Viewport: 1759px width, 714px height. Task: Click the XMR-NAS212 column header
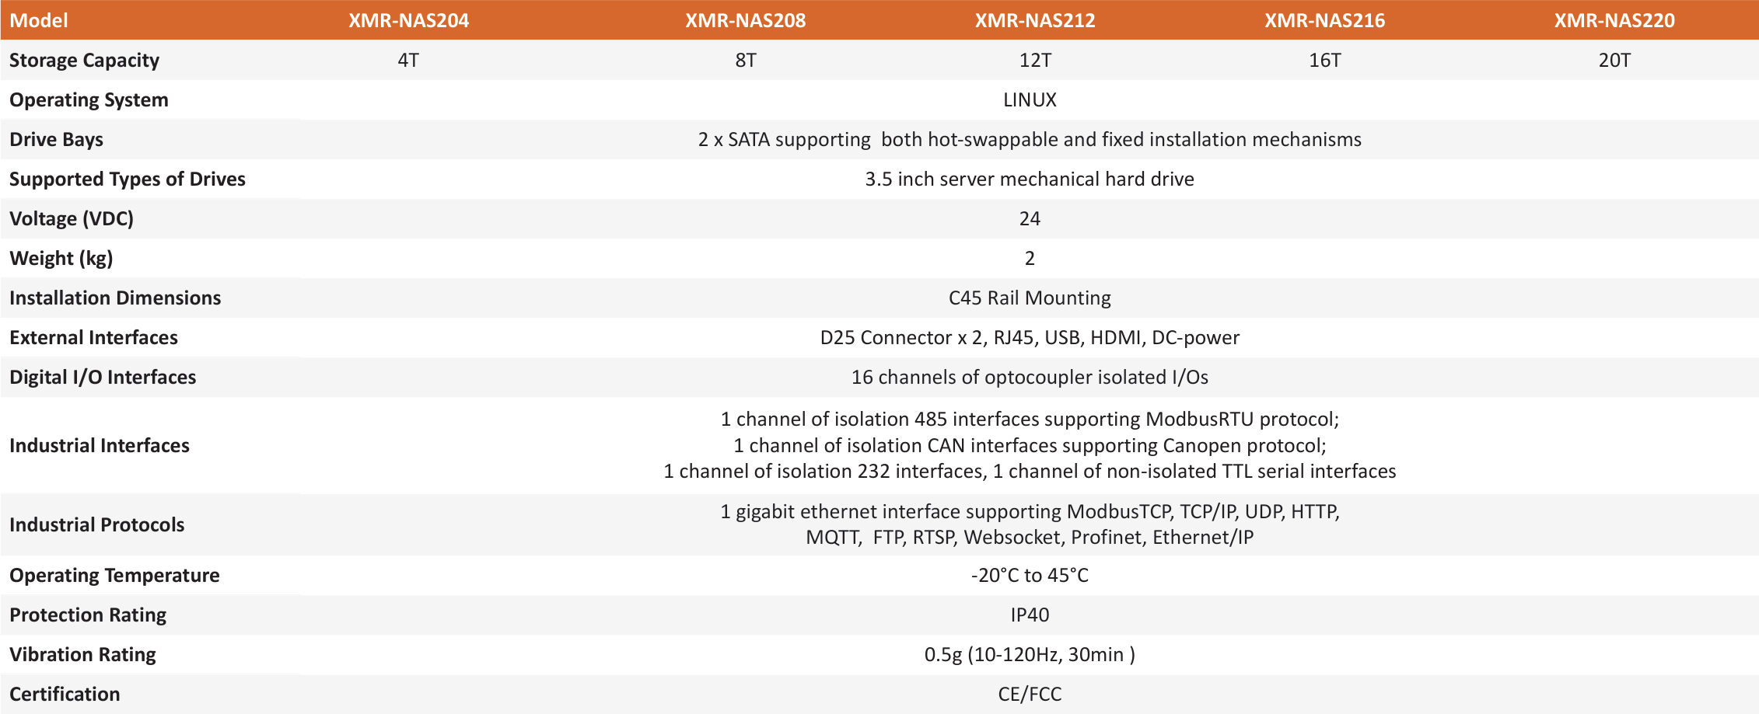click(1035, 20)
